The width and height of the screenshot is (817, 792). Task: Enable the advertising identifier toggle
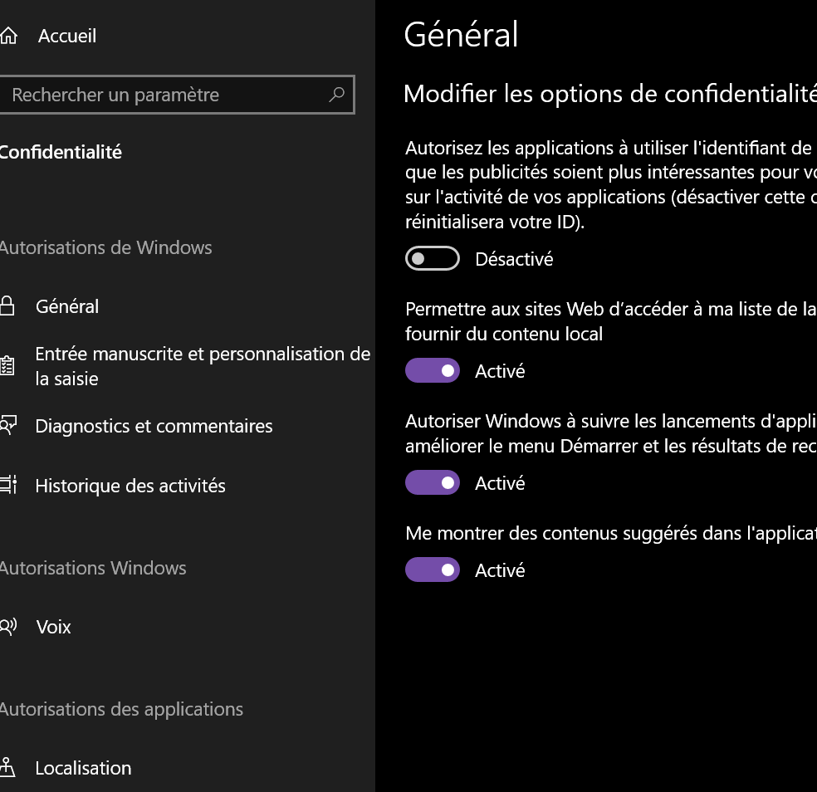pos(433,258)
